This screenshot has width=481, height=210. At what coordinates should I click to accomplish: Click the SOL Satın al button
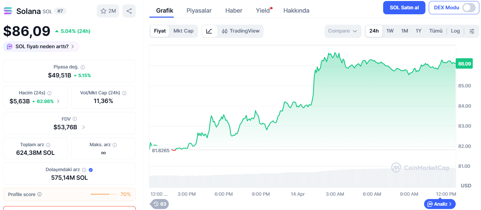tap(404, 8)
